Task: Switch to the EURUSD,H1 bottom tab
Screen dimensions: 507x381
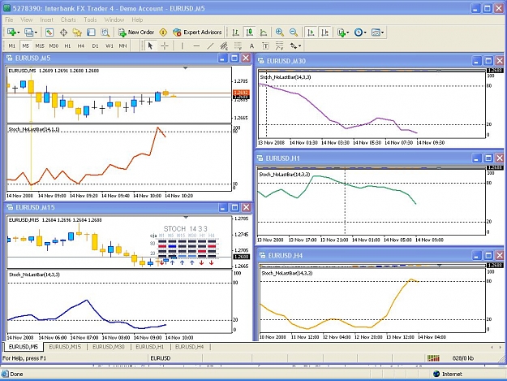Action: point(150,347)
